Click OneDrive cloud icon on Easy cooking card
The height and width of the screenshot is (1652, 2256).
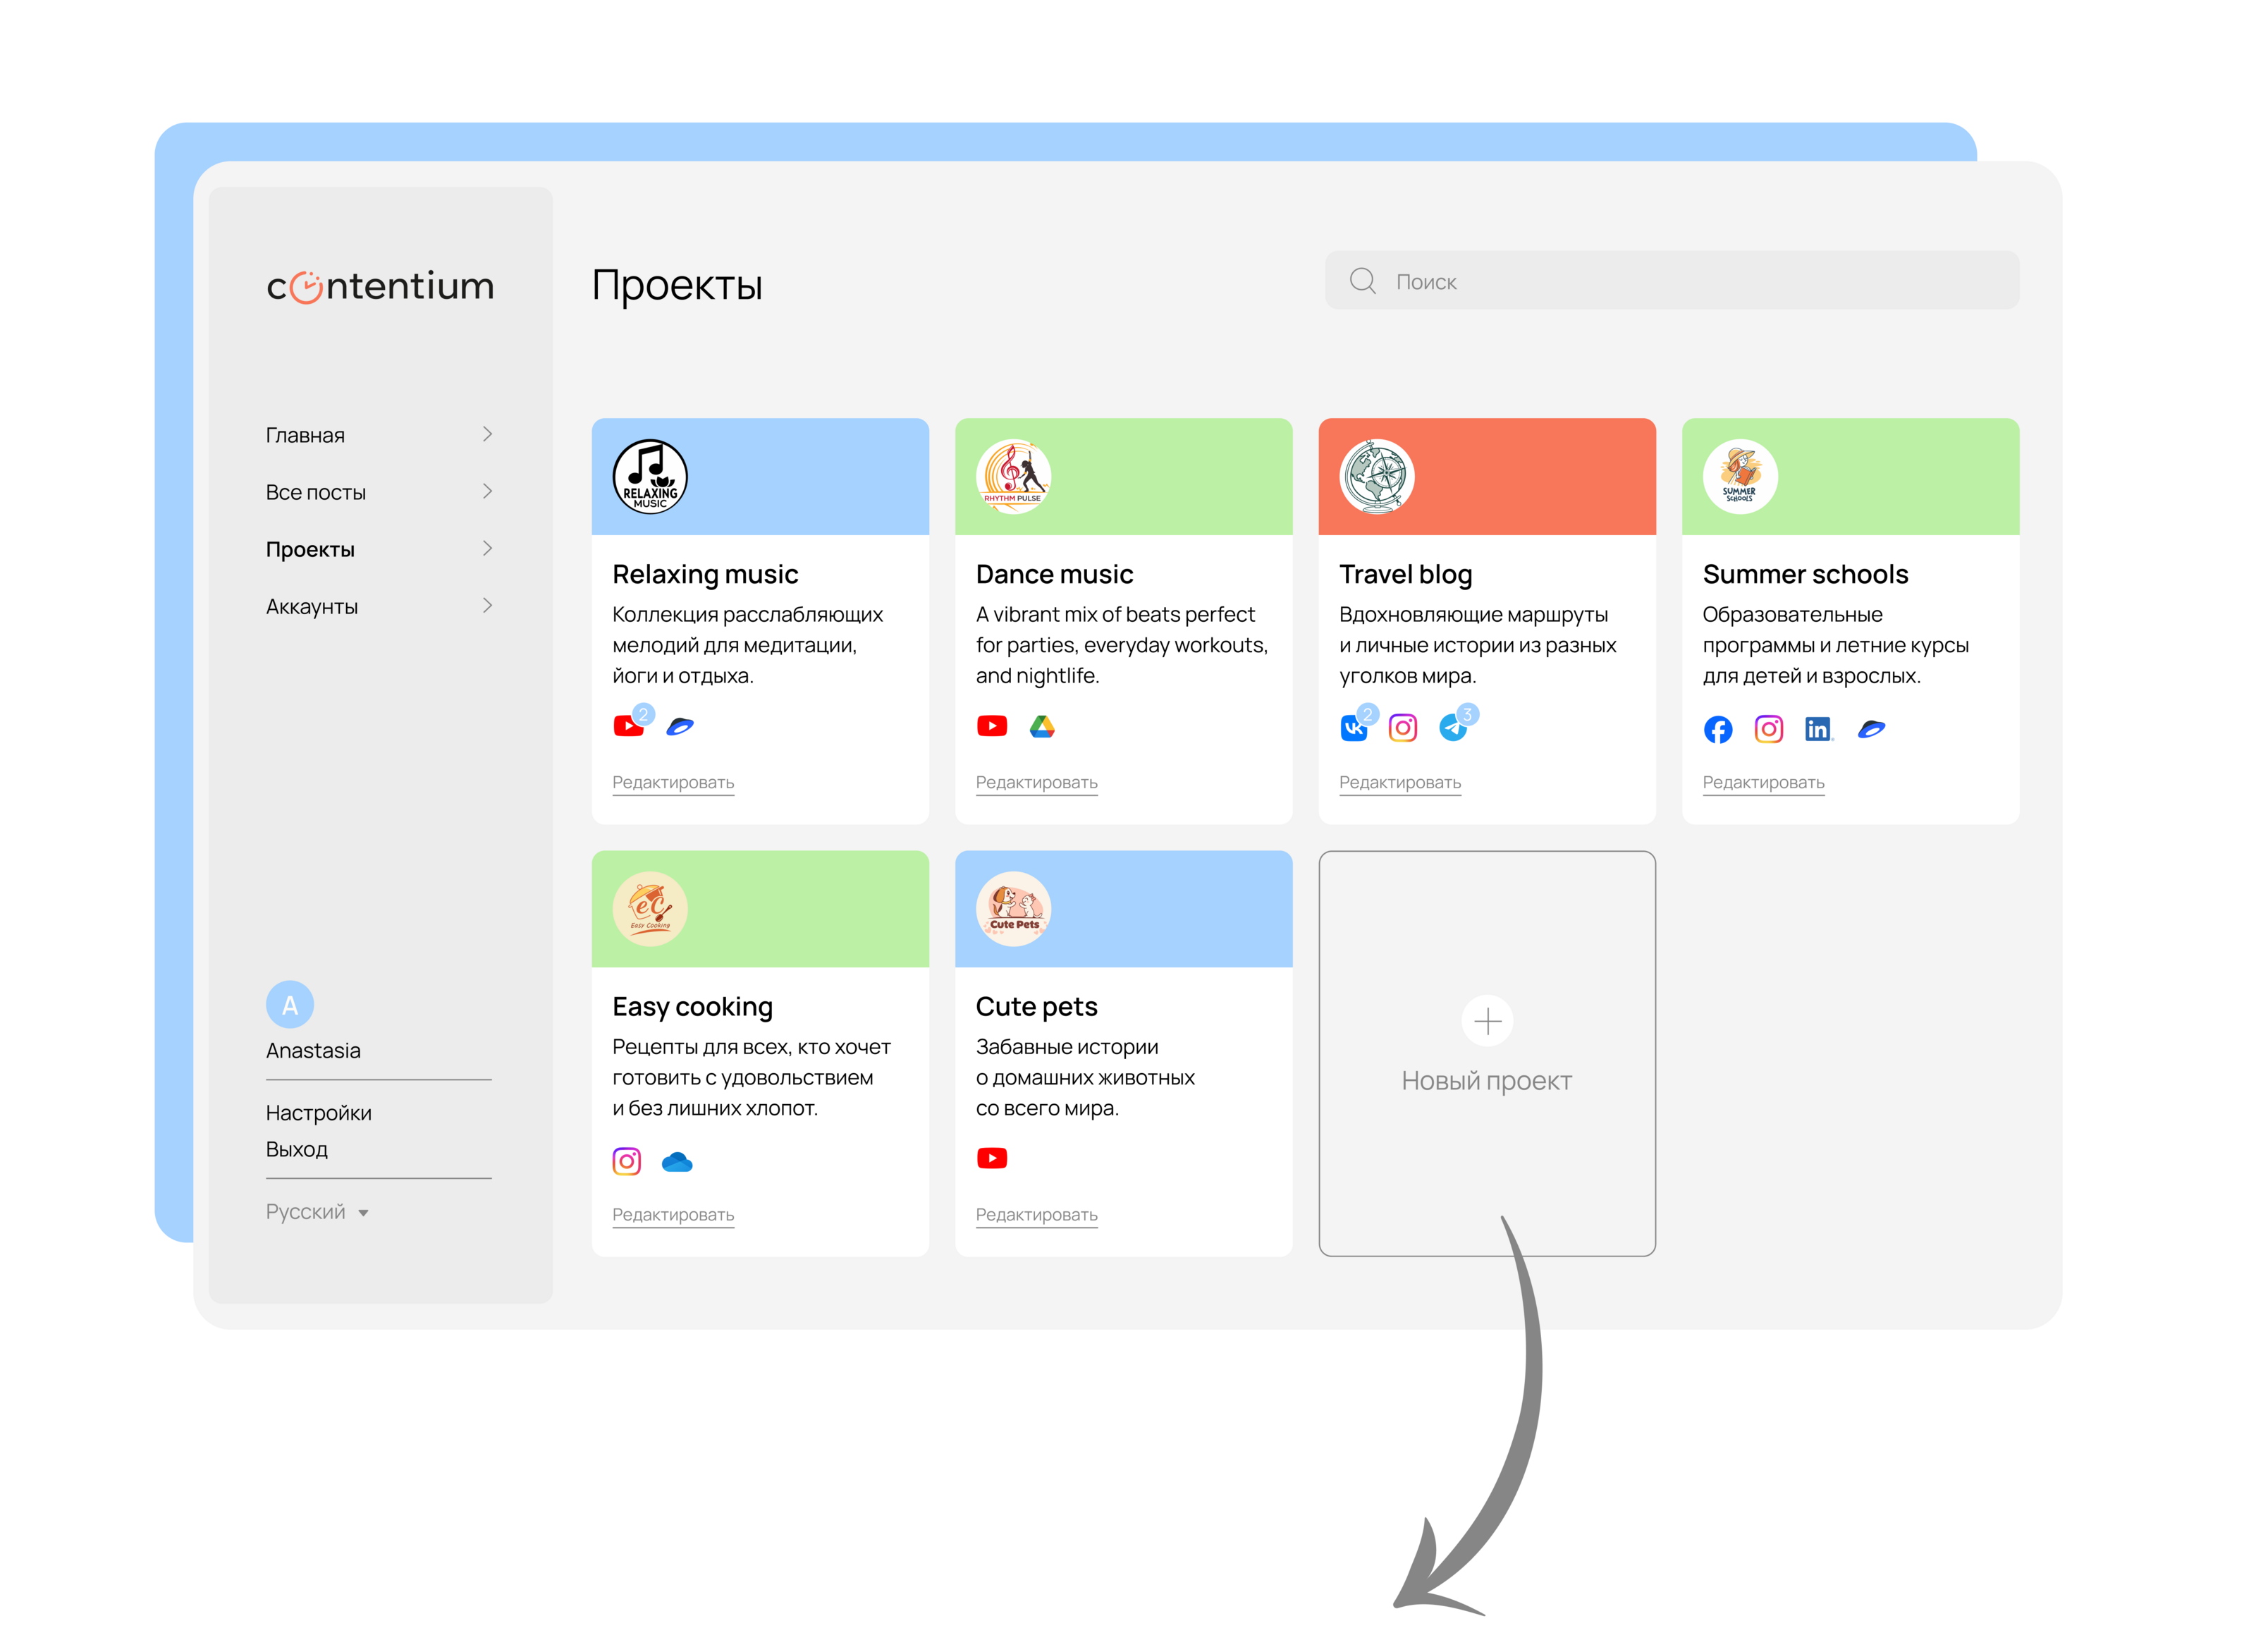click(x=677, y=1162)
